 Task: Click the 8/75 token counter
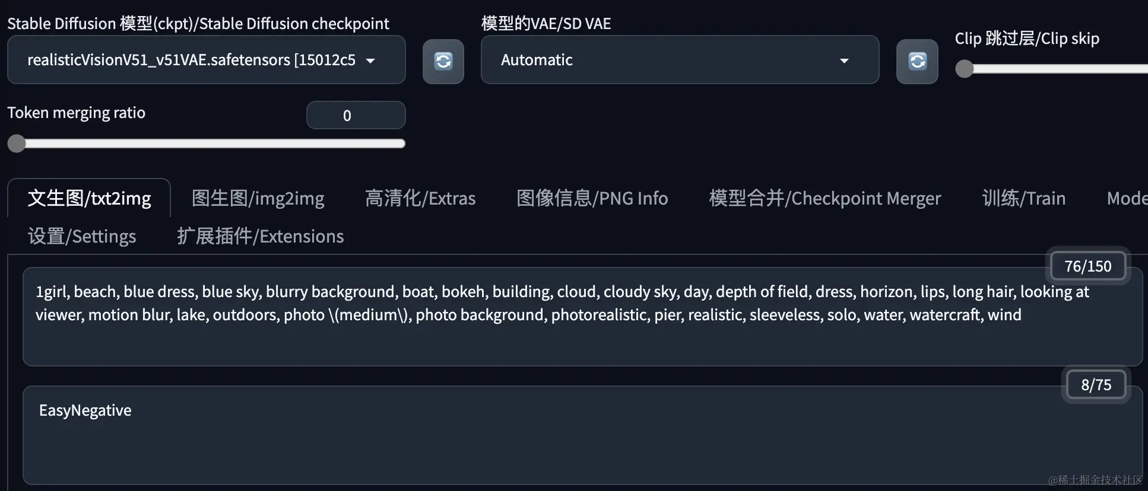1095,384
